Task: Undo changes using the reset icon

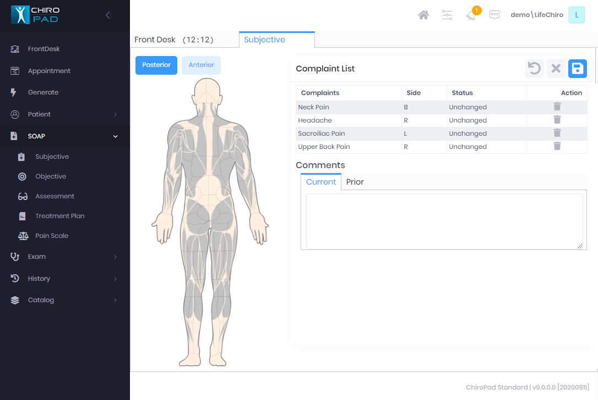Action: click(x=534, y=68)
